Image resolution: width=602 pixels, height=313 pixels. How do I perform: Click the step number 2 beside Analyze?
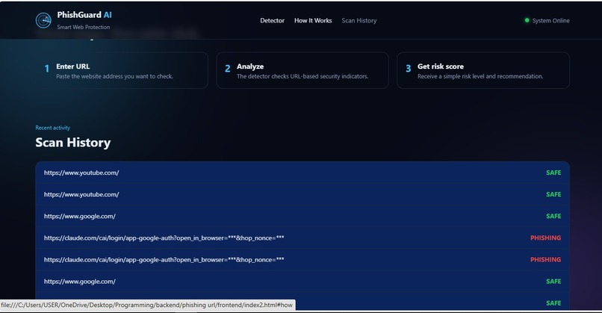[x=228, y=69]
